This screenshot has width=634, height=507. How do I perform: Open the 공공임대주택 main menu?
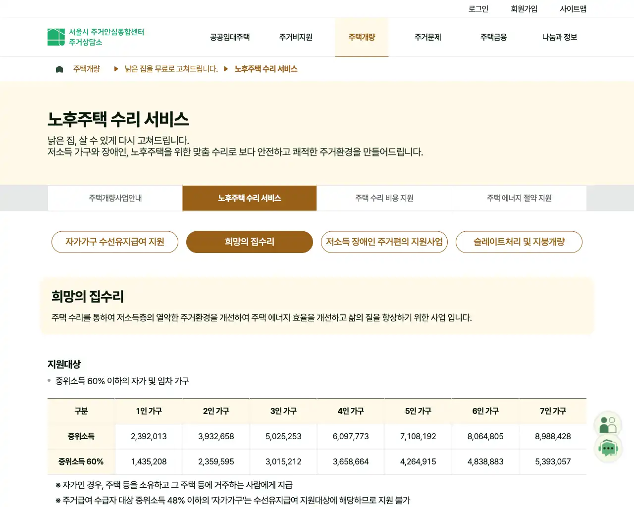point(230,37)
